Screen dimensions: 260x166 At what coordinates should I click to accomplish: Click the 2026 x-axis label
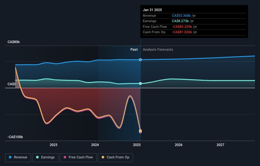coord(179,145)
